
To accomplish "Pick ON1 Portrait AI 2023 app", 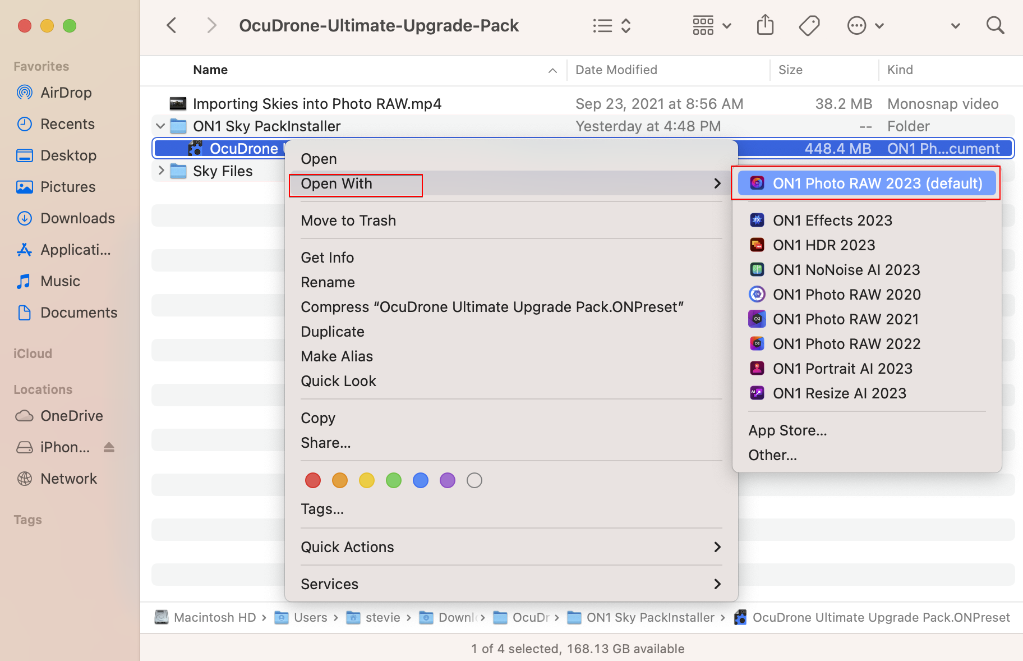I will (842, 369).
